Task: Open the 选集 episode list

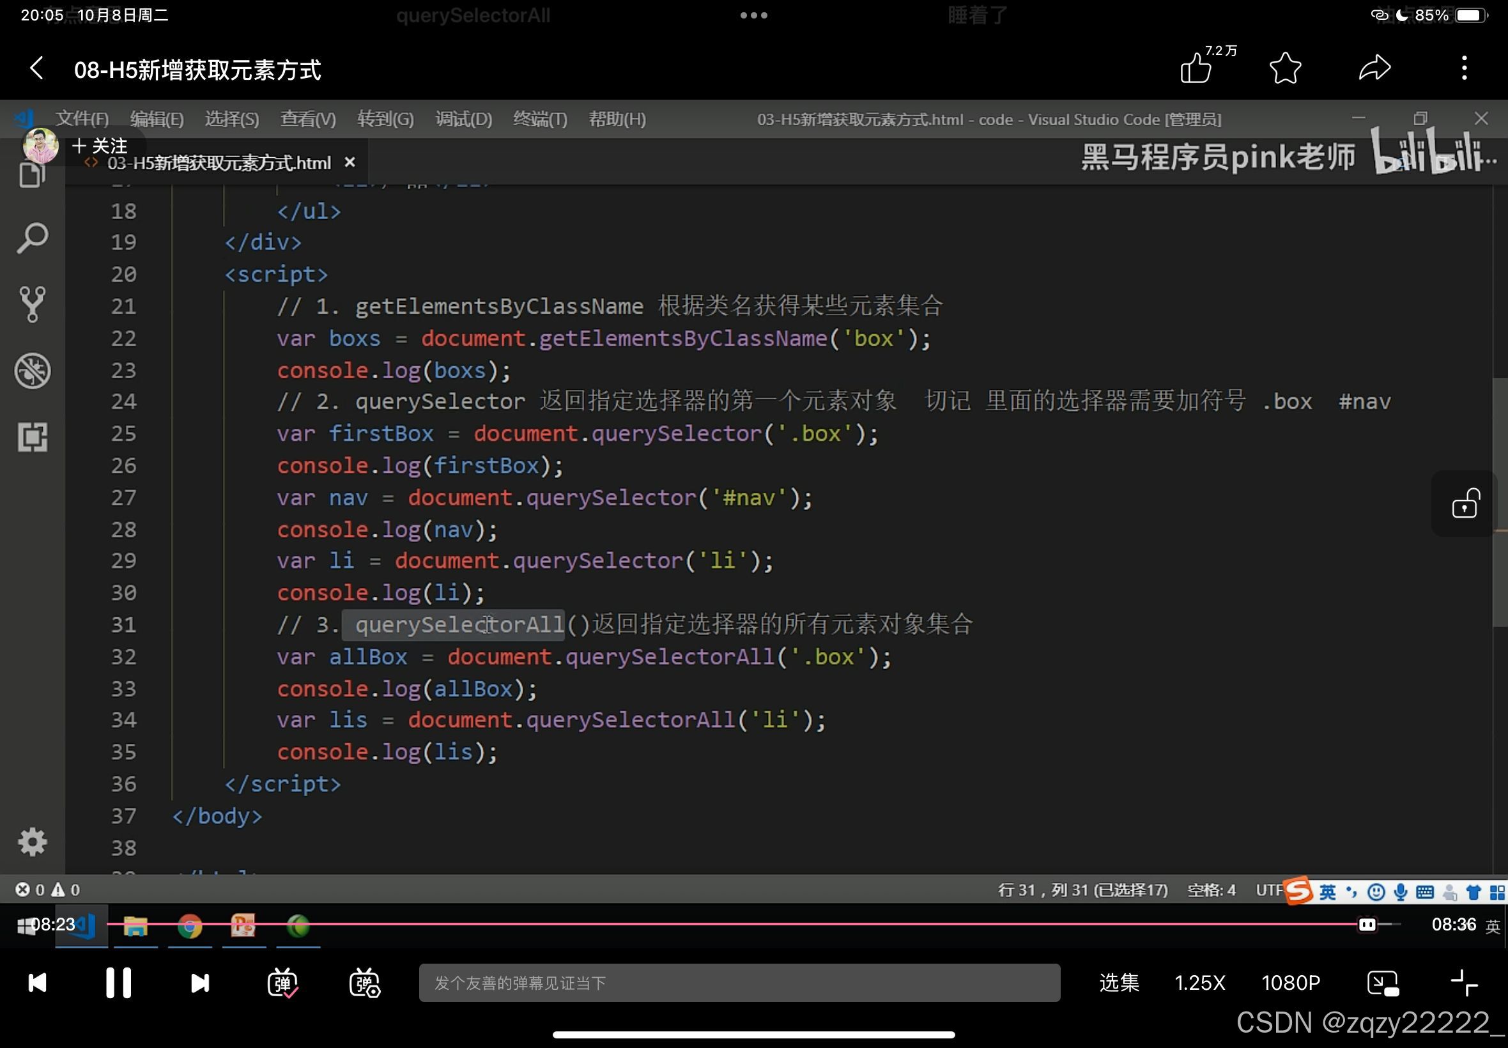Action: 1118,982
